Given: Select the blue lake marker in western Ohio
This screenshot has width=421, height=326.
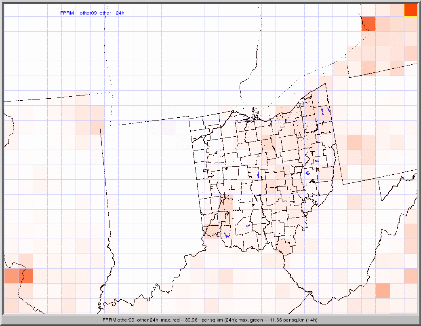Looking at the screenshot, I should point(226,168).
